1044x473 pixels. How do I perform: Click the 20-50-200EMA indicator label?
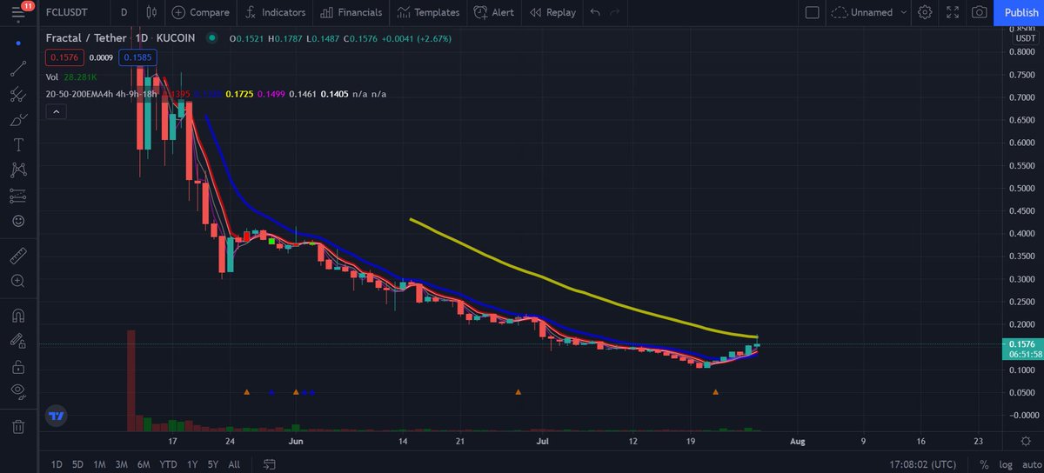tap(102, 93)
